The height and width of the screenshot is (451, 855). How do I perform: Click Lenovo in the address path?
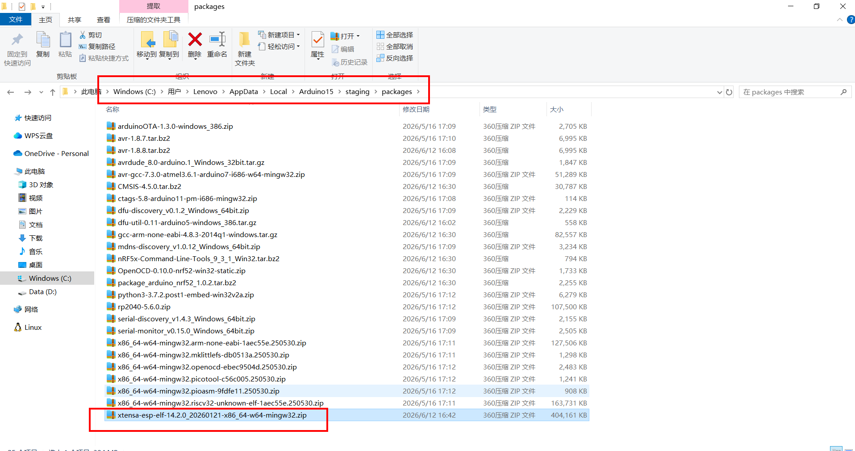point(205,91)
